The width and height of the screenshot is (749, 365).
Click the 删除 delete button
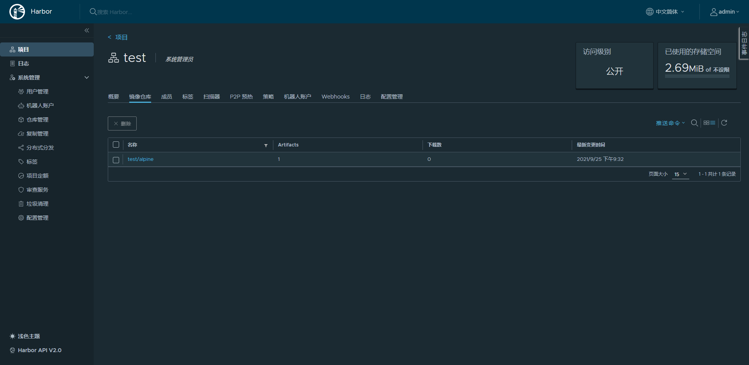[x=122, y=123]
